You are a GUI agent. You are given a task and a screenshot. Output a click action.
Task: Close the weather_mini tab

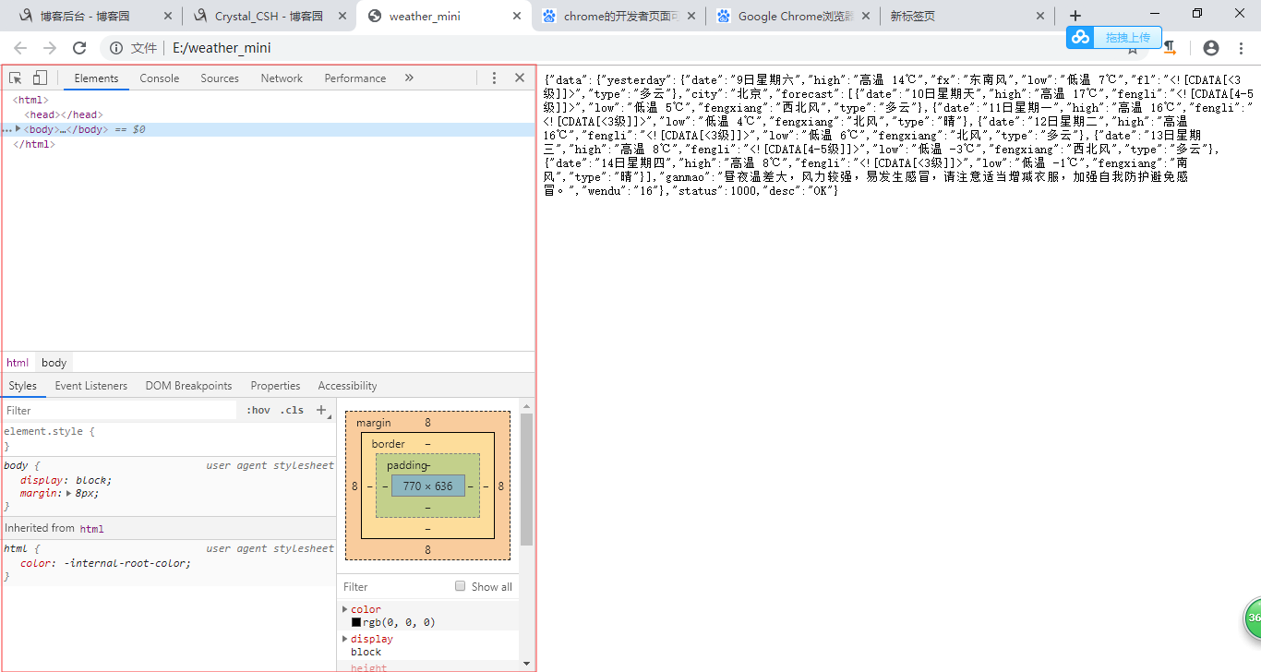pyautogui.click(x=516, y=17)
